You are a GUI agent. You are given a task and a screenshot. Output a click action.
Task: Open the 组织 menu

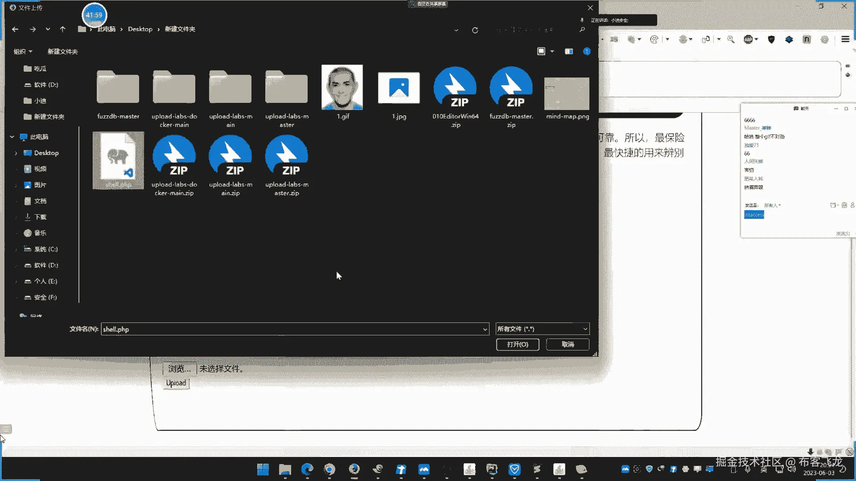(x=23, y=52)
